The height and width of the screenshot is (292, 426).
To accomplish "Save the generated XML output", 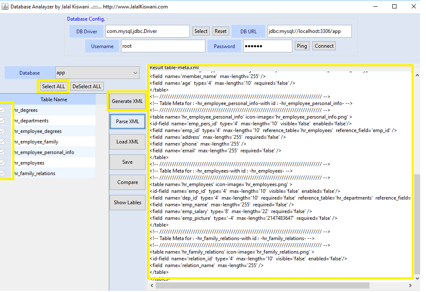I will pos(127,162).
